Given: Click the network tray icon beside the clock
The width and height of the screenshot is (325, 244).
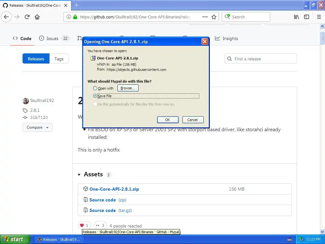Looking at the screenshot, I should click(x=301, y=240).
